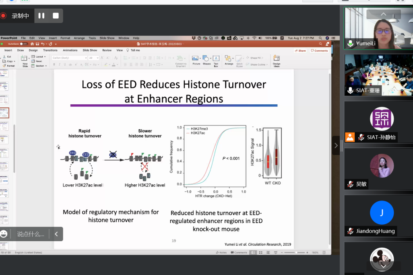Image resolution: width=413 pixels, height=275 pixels.
Task: Open the Design ribbon tab
Action: tap(33, 50)
